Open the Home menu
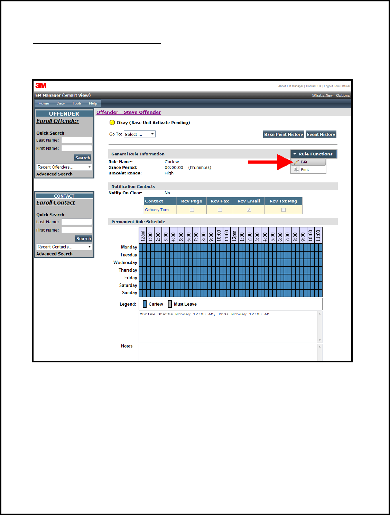The image size is (390, 515). (x=44, y=103)
